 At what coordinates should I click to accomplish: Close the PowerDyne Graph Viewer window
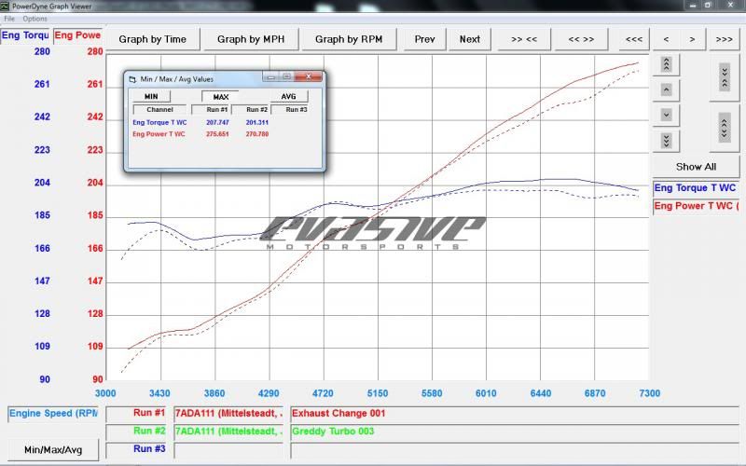(731, 6)
